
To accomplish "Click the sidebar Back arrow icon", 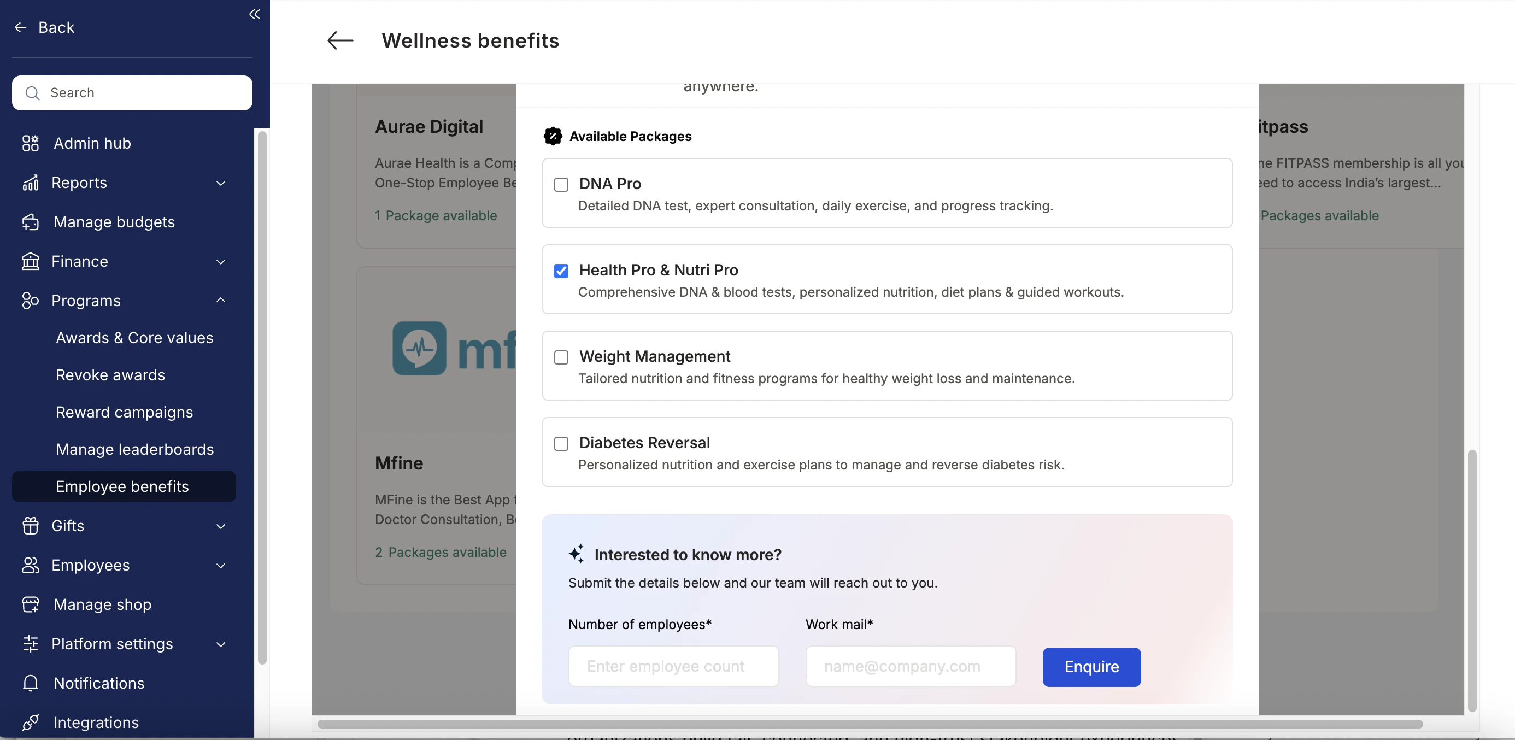I will 21,27.
